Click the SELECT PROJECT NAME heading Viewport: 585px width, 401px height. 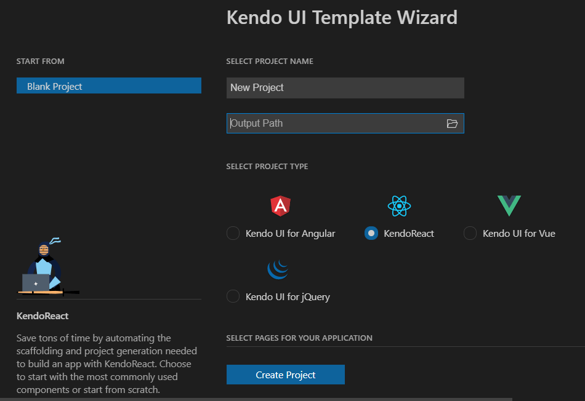270,62
